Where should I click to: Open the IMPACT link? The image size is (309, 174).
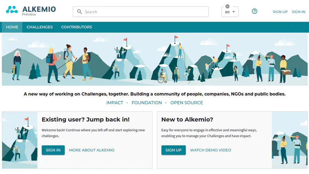point(115,102)
